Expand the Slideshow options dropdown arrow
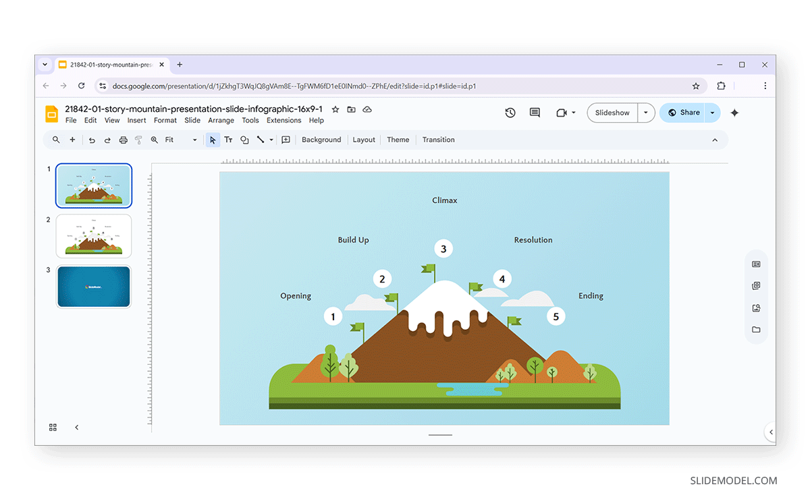The height and width of the screenshot is (501, 810). (x=646, y=113)
